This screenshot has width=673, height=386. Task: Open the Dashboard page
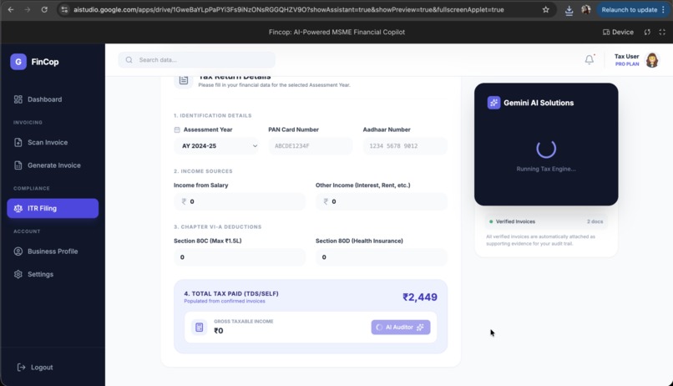click(44, 99)
